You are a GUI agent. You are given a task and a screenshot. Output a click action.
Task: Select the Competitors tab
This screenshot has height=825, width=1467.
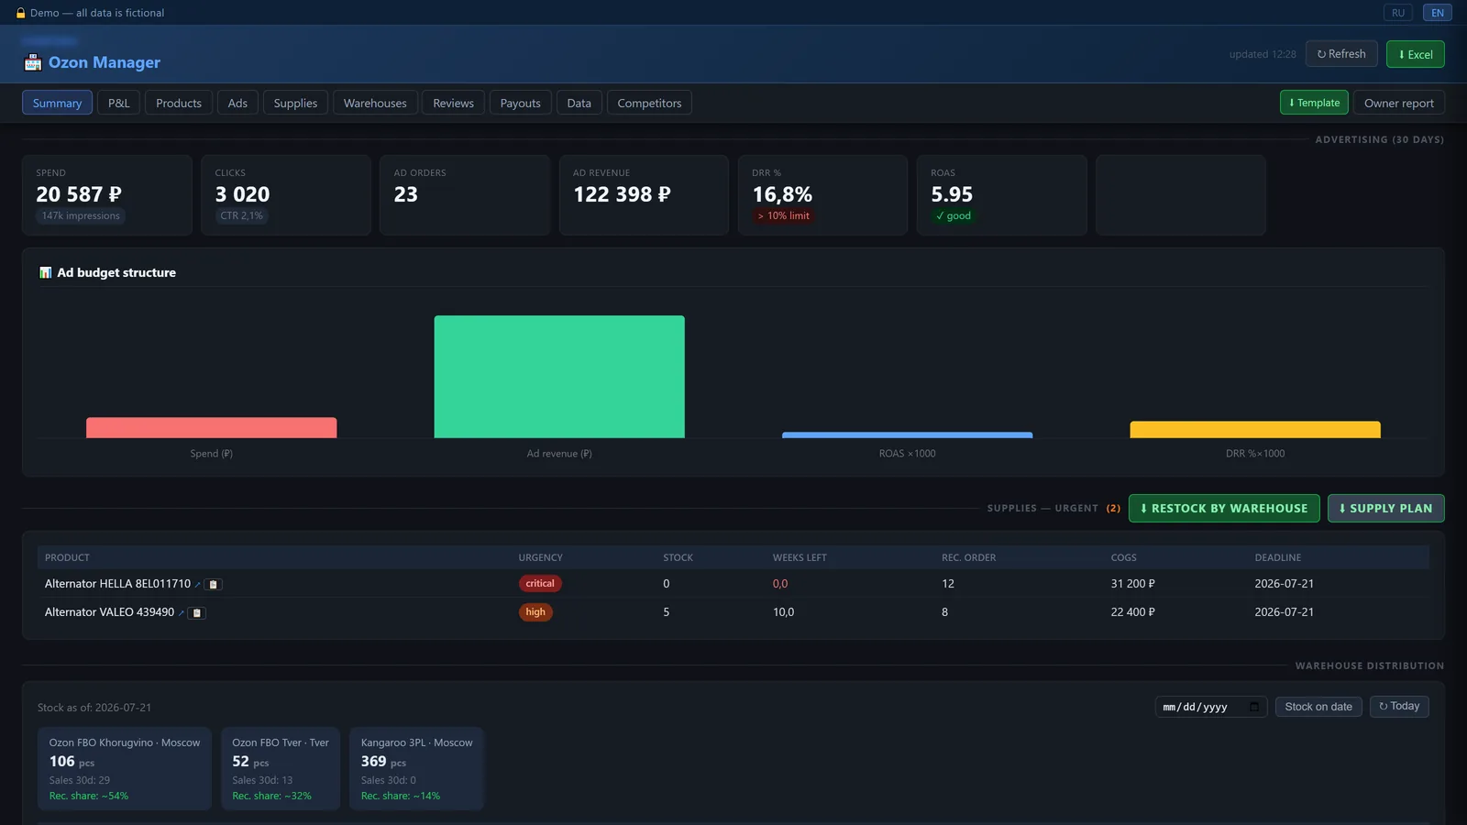coord(649,103)
